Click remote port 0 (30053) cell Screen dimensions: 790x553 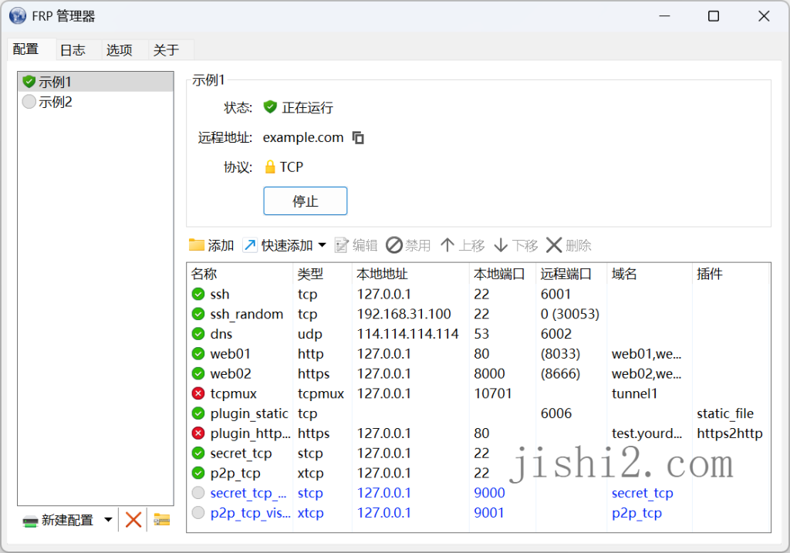[570, 314]
